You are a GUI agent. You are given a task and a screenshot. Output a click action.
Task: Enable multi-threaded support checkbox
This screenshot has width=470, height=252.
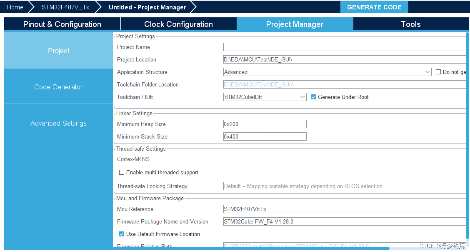pos(122,172)
